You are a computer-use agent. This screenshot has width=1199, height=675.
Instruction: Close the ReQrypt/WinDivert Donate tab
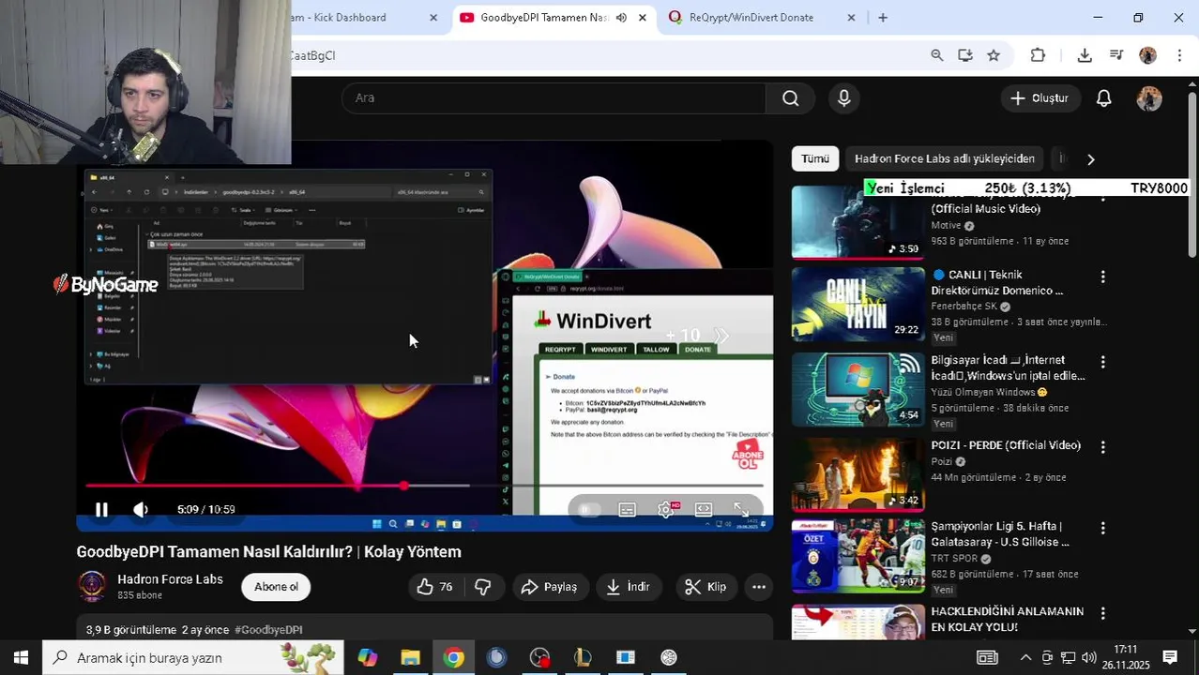pyautogui.click(x=851, y=17)
